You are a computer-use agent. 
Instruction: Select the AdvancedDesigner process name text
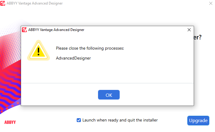73,58
